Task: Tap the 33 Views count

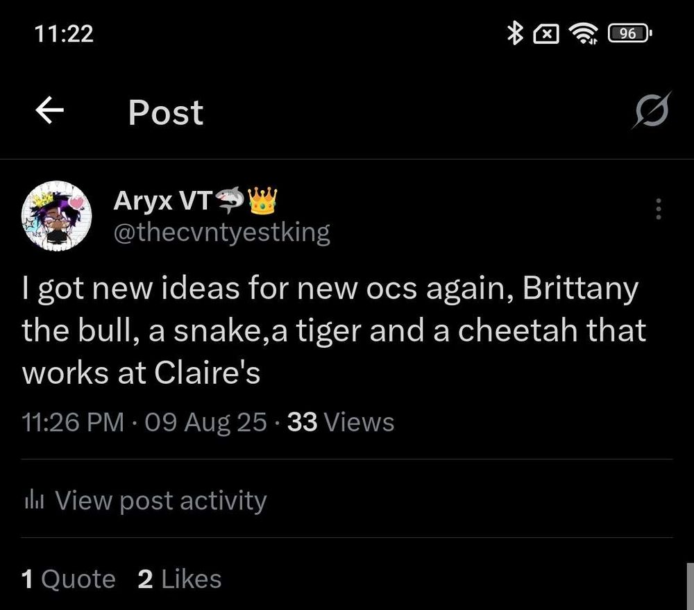Action: point(340,422)
